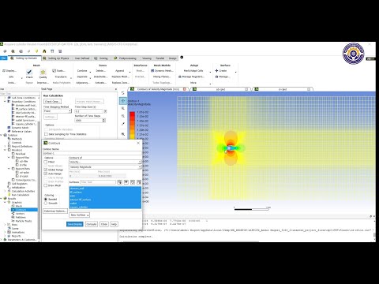Click the Manage surface icon in Surface group
Screen dimensions: 379x284
click(216, 77)
